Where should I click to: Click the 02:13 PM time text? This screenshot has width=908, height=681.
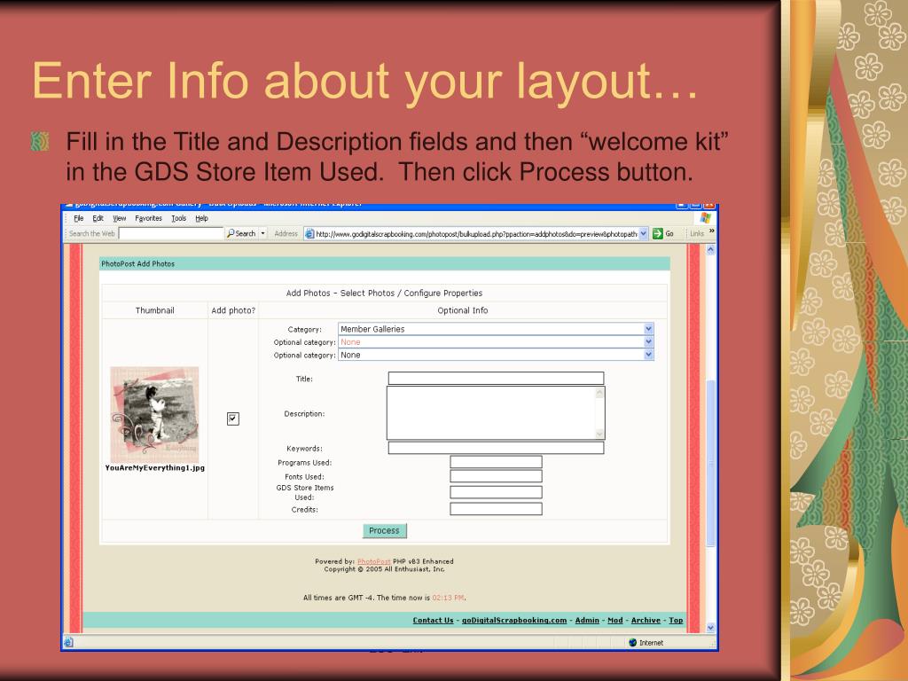tap(448, 598)
